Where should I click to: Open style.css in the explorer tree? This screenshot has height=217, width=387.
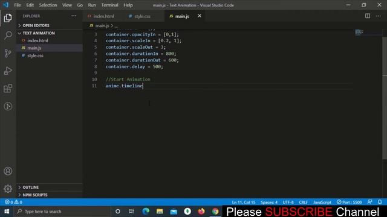click(50, 55)
